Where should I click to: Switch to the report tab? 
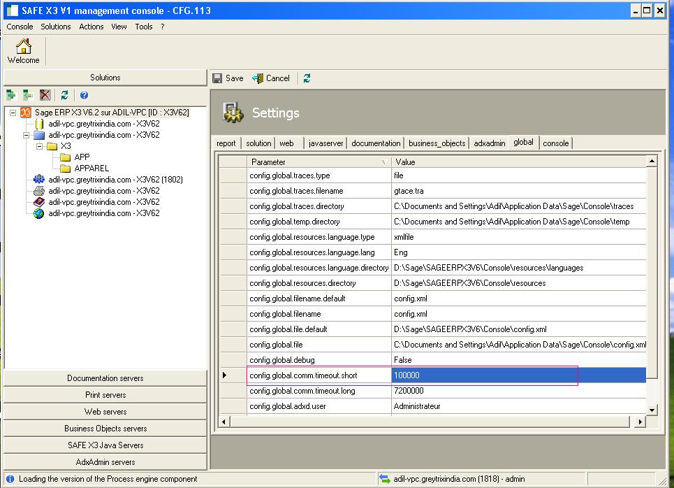(x=226, y=143)
